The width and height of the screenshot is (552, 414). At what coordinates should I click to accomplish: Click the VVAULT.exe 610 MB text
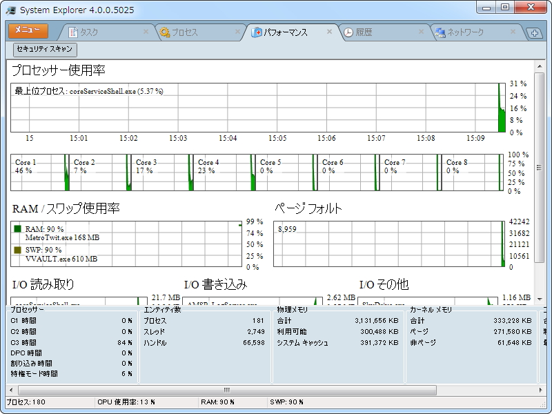pyautogui.click(x=61, y=259)
